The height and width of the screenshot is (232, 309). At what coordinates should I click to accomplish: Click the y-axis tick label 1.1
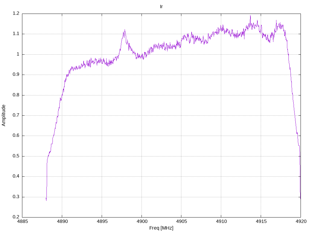pos(16,34)
